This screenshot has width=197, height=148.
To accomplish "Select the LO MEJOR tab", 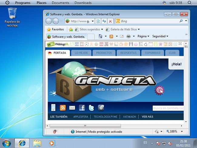I will coord(81,53).
